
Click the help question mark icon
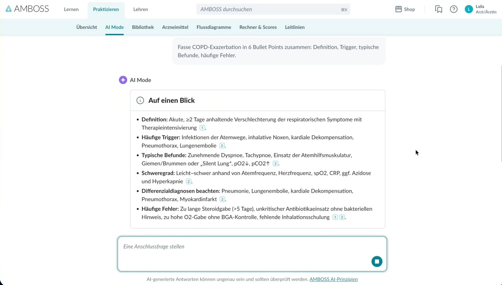pyautogui.click(x=454, y=9)
